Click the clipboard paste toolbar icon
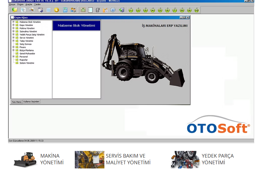This screenshot has width=261, height=174. coord(105,10)
